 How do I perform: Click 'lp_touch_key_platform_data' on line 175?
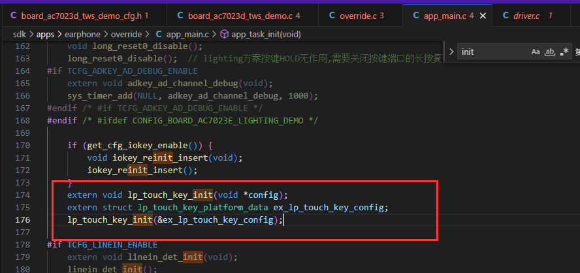point(203,207)
